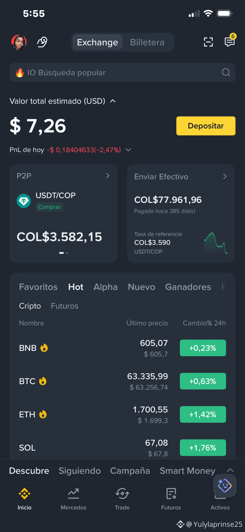Viewport: 245px width, 532px height.
Task: Tap the customer support headset icon
Action: click(x=42, y=42)
